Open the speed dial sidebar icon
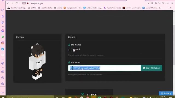Screen dimensions: 175x98 [3, 10]
